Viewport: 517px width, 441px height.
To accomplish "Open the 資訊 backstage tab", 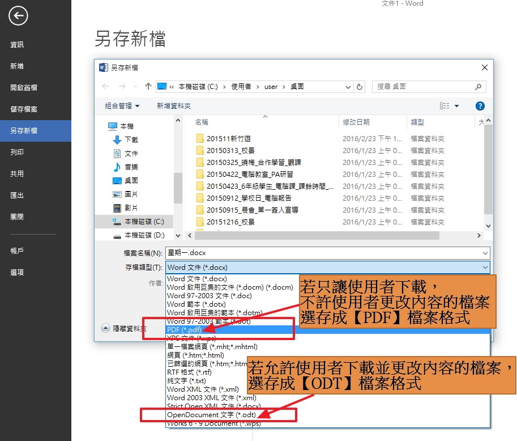I will pyautogui.click(x=36, y=45).
